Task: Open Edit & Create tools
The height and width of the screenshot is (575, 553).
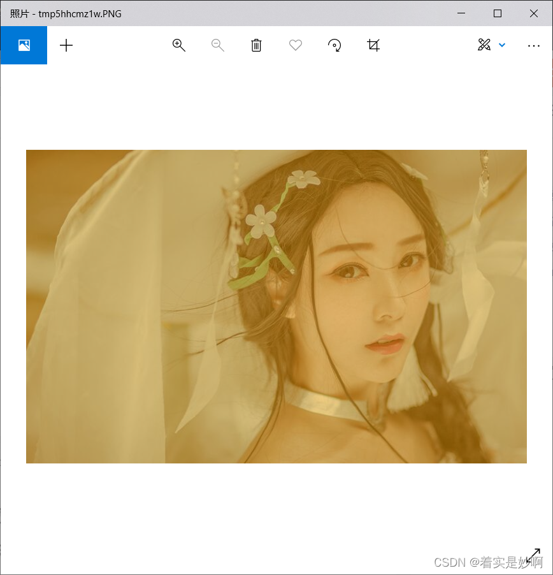Action: click(485, 45)
